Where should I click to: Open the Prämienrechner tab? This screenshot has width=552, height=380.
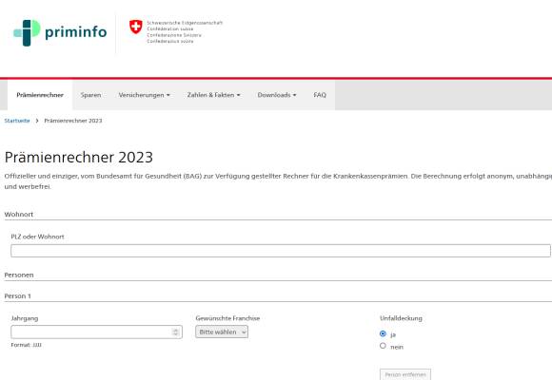click(x=40, y=95)
